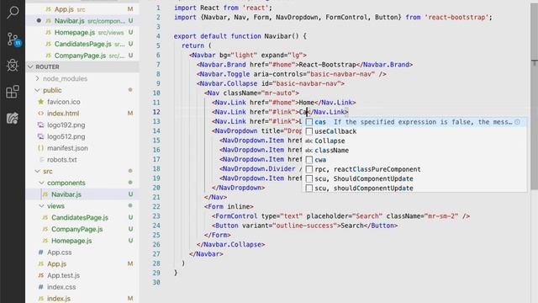Click line number 22 in the gutter
The width and height of the screenshot is (538, 303).
coord(156,206)
